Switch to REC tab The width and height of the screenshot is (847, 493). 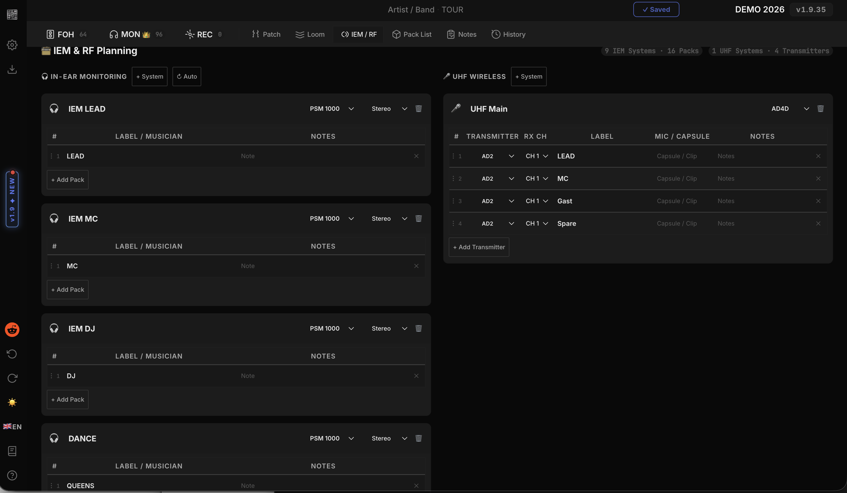[204, 34]
